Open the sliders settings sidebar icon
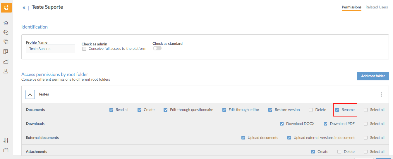 tap(6, 140)
